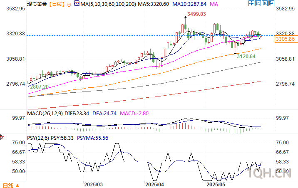Click the 现货黄金 instrument title
The height and width of the screenshot is (188, 298).
point(37,4)
